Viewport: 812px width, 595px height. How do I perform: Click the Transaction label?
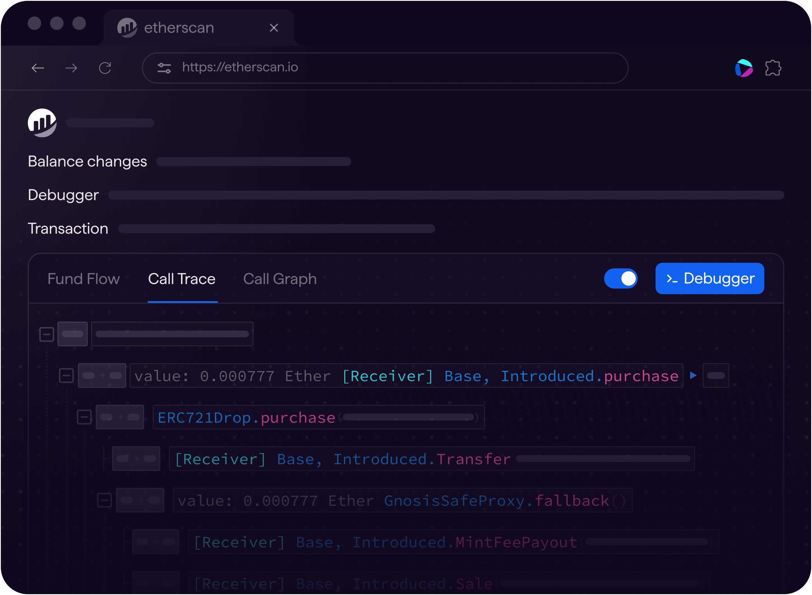(x=68, y=228)
